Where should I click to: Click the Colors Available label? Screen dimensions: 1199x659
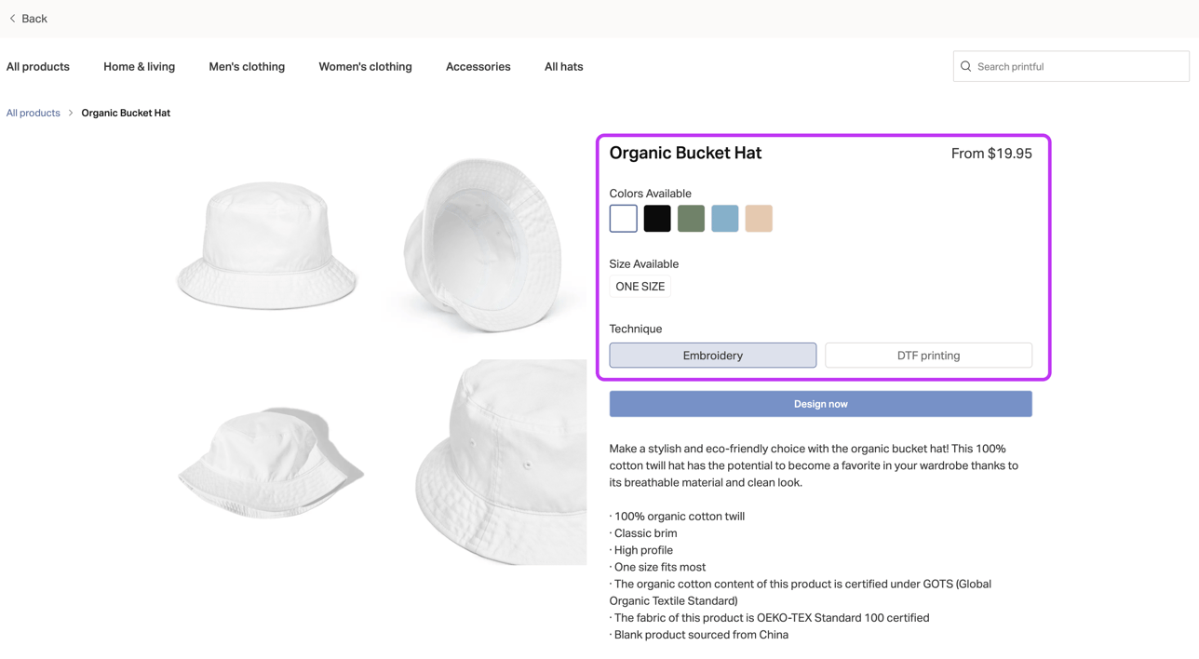[651, 194]
